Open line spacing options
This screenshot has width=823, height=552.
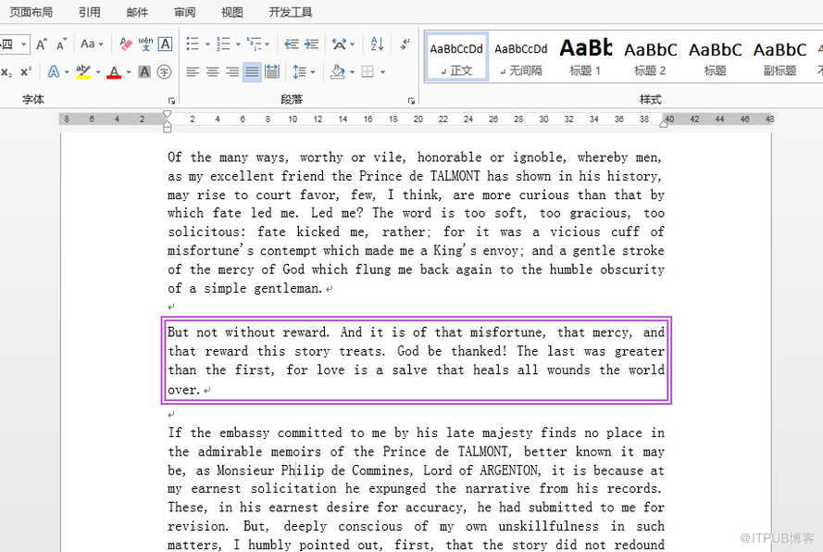tap(299, 72)
